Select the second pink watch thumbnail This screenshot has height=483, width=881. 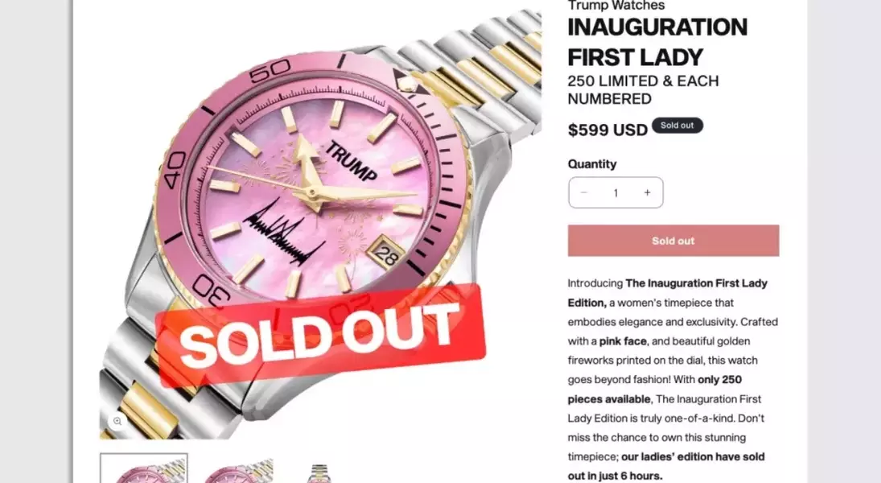238,470
